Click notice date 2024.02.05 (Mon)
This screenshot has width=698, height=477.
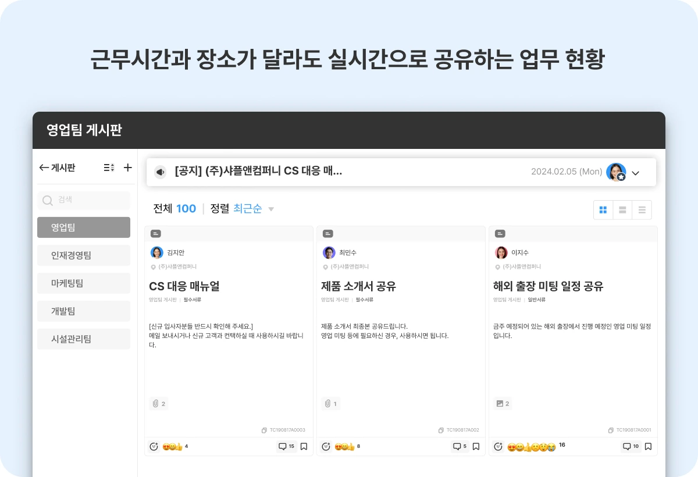567,172
